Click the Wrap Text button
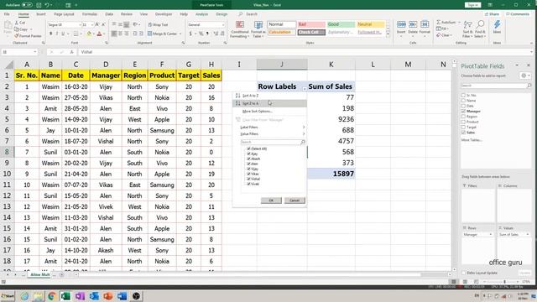537x302 pixels. click(x=158, y=24)
